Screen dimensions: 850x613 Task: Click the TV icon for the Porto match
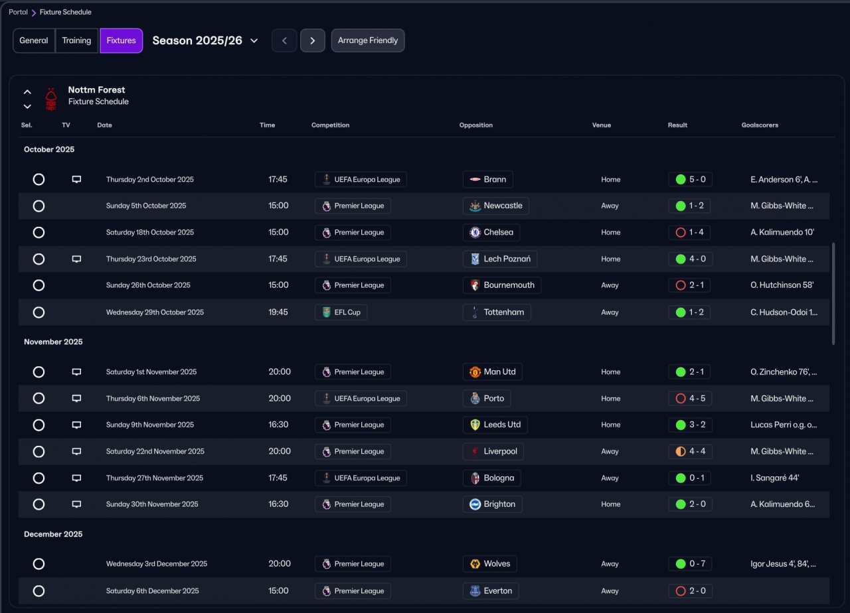pos(76,399)
